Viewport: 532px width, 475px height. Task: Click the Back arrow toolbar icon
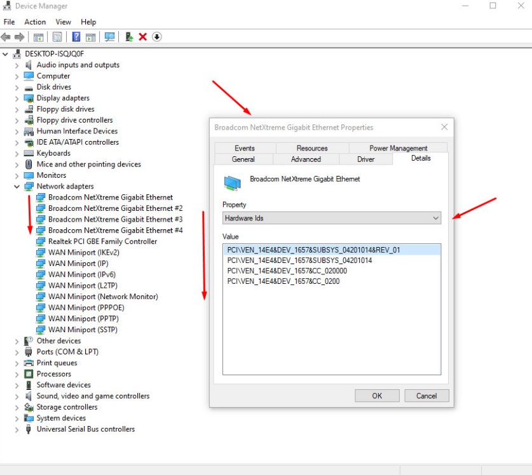[6, 37]
